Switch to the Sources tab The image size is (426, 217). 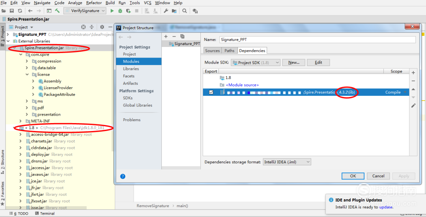[213, 51]
